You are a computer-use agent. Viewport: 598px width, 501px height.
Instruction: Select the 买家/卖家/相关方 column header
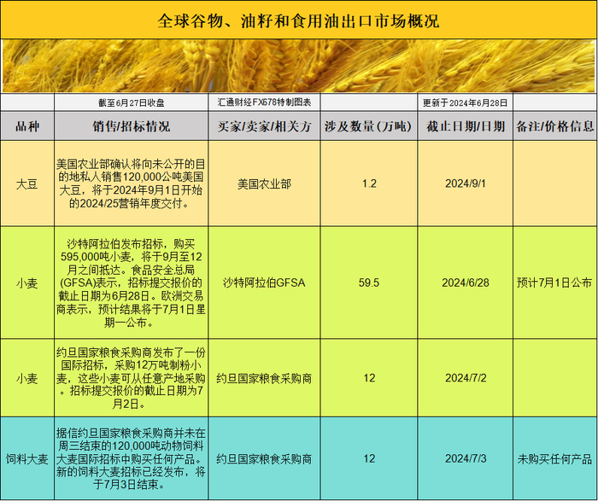click(x=264, y=126)
